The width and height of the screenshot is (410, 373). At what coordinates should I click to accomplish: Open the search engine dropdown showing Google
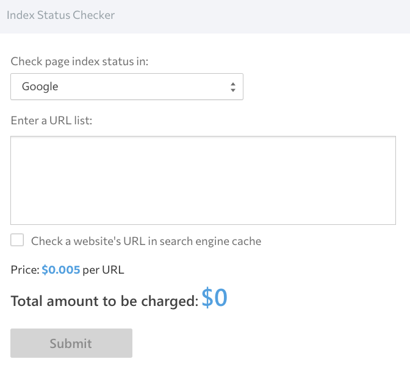(x=126, y=87)
